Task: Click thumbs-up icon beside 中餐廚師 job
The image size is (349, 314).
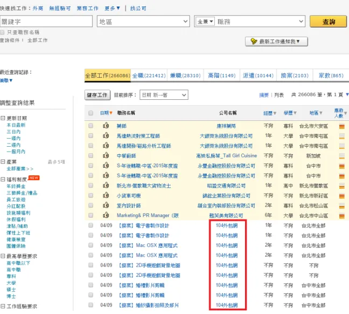Action: [x=106, y=155]
